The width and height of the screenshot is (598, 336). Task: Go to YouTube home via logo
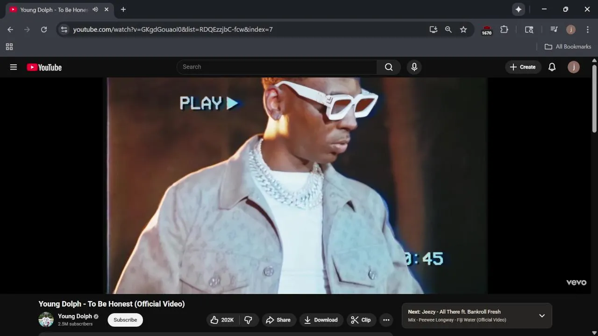pyautogui.click(x=44, y=67)
